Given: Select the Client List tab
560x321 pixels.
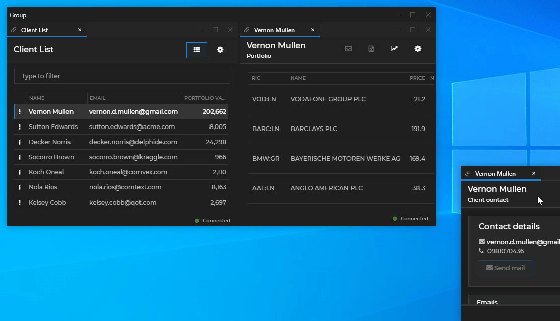Looking at the screenshot, I should point(35,30).
